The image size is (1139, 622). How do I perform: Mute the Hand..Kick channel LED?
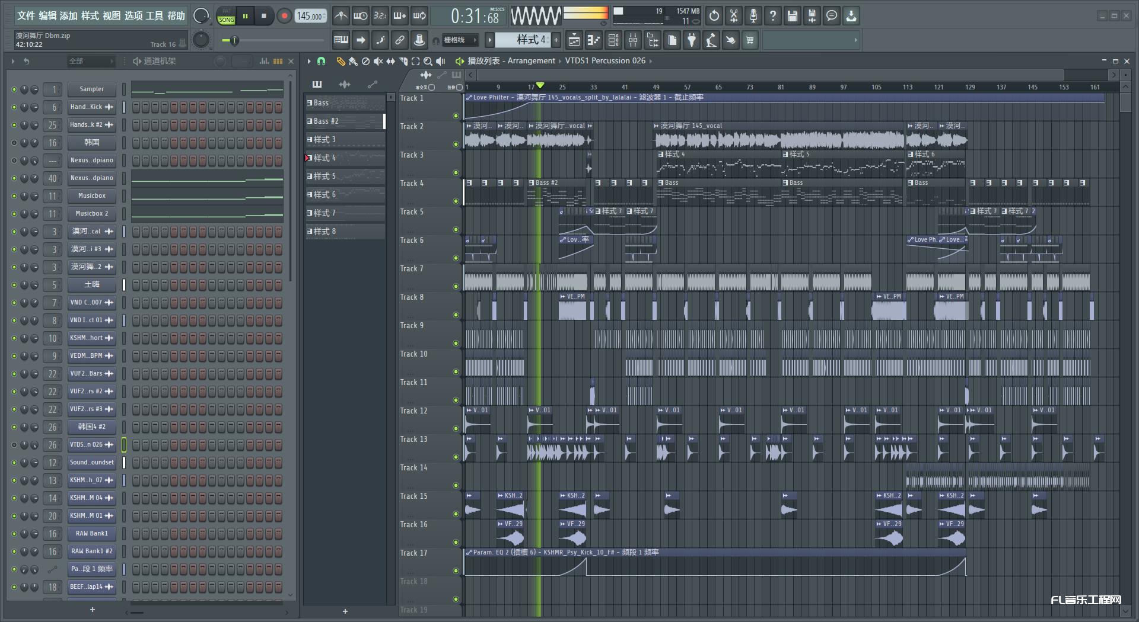click(14, 107)
